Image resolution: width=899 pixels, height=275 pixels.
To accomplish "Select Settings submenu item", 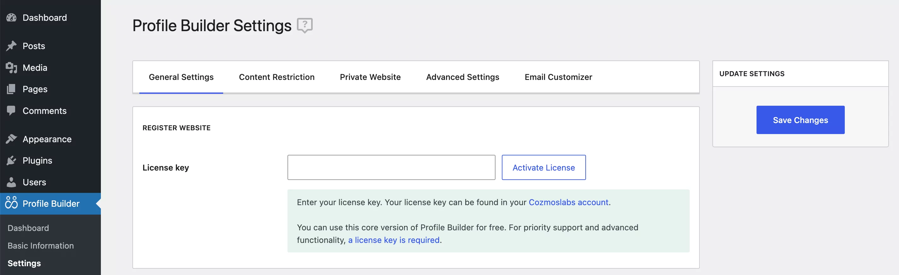I will click(24, 263).
